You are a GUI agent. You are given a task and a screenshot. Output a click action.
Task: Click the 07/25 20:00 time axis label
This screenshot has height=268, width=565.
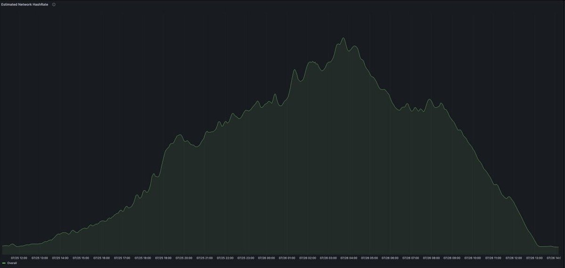coord(184,258)
